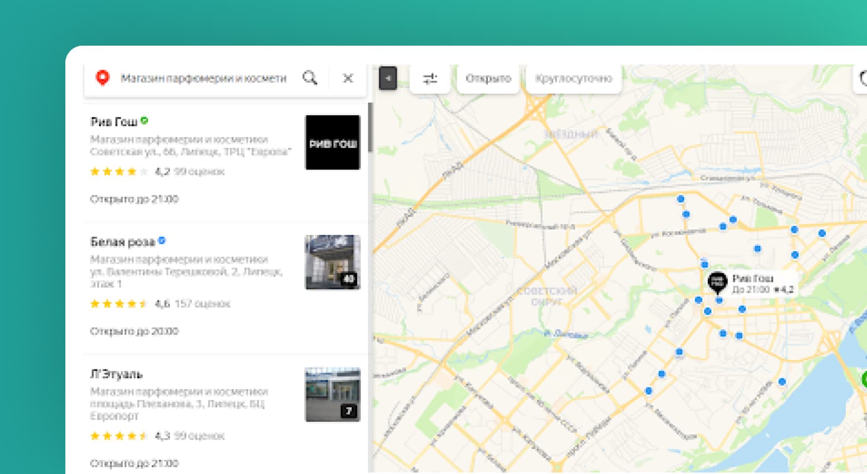The image size is (867, 474).
Task: Toggle the Круглосуточно filter
Action: pos(573,79)
